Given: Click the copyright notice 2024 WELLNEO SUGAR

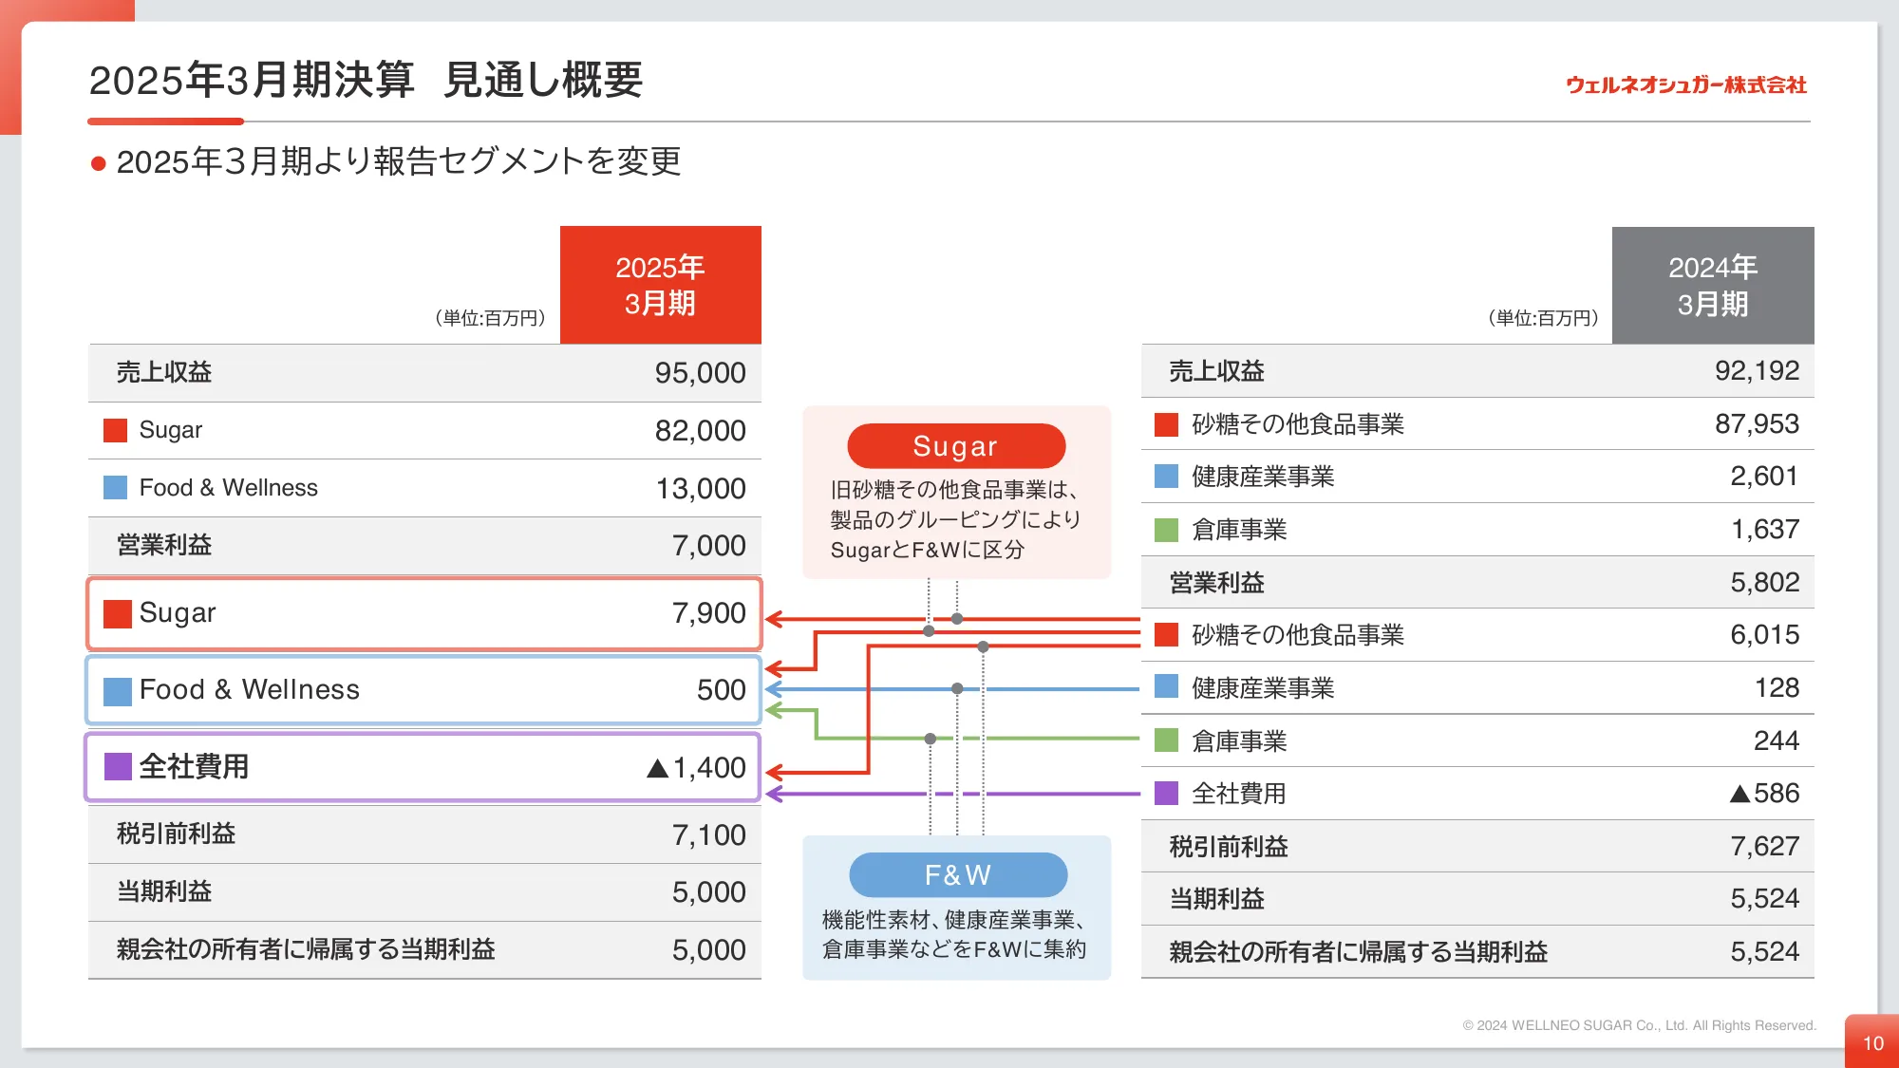Looking at the screenshot, I should pos(1639,1026).
